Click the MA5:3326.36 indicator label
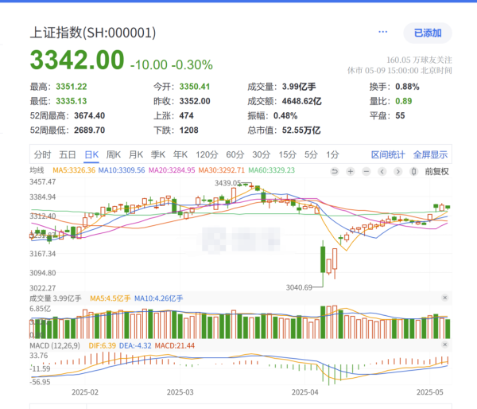Image resolution: width=477 pixels, height=409 pixels. click(74, 170)
